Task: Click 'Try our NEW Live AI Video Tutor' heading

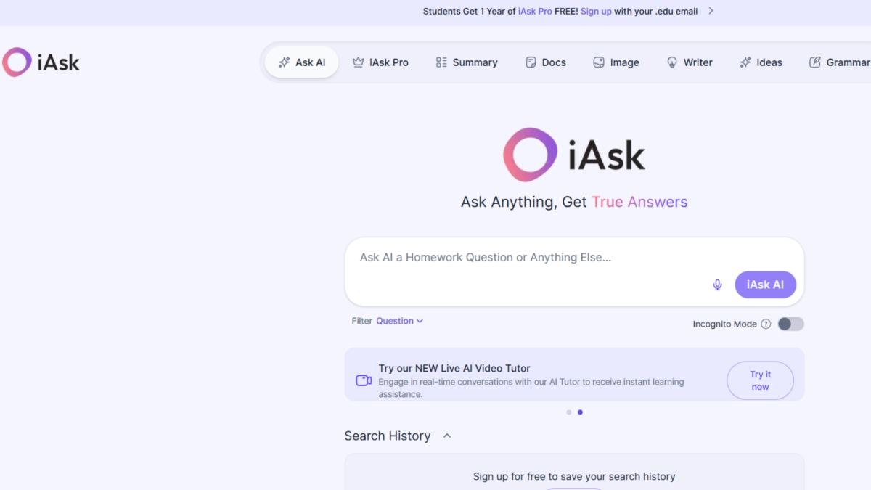Action: [x=454, y=368]
